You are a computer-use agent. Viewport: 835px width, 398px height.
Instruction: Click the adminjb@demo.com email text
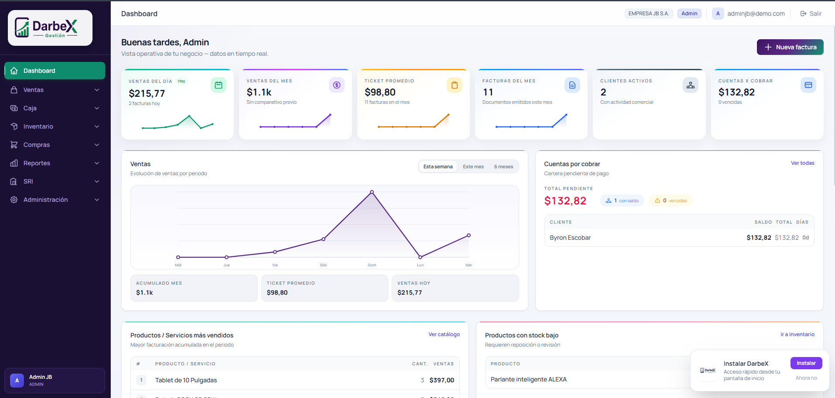pos(756,14)
